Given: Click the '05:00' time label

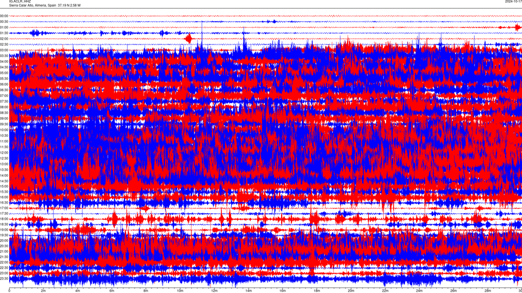Looking at the screenshot, I should tap(4, 73).
